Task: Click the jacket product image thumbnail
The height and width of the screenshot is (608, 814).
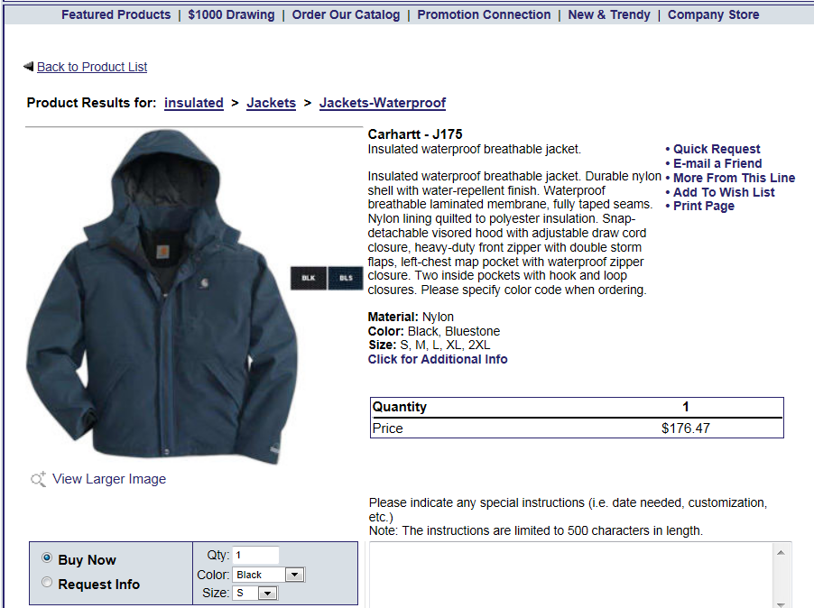Action: pyautogui.click(x=162, y=297)
